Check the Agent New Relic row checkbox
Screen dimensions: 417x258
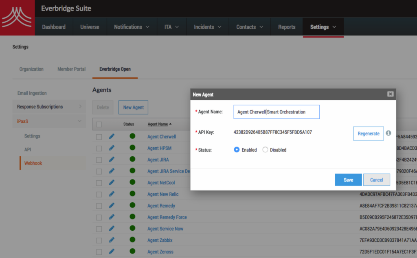[x=99, y=194]
